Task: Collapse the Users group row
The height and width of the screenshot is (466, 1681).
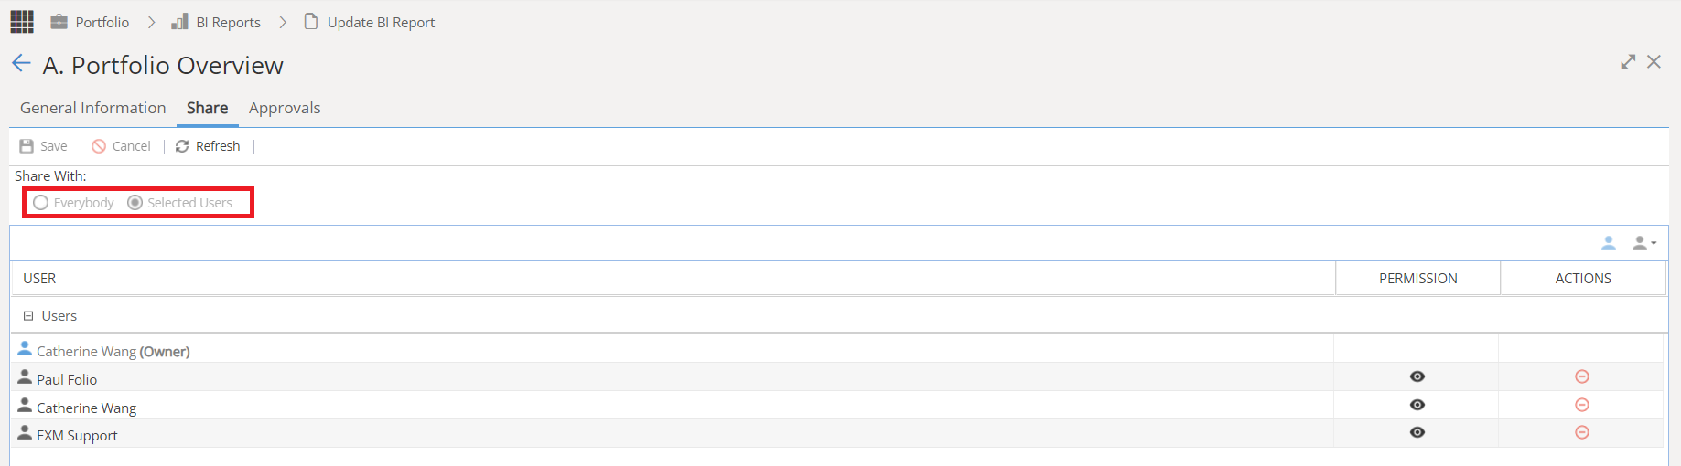Action: 28,316
